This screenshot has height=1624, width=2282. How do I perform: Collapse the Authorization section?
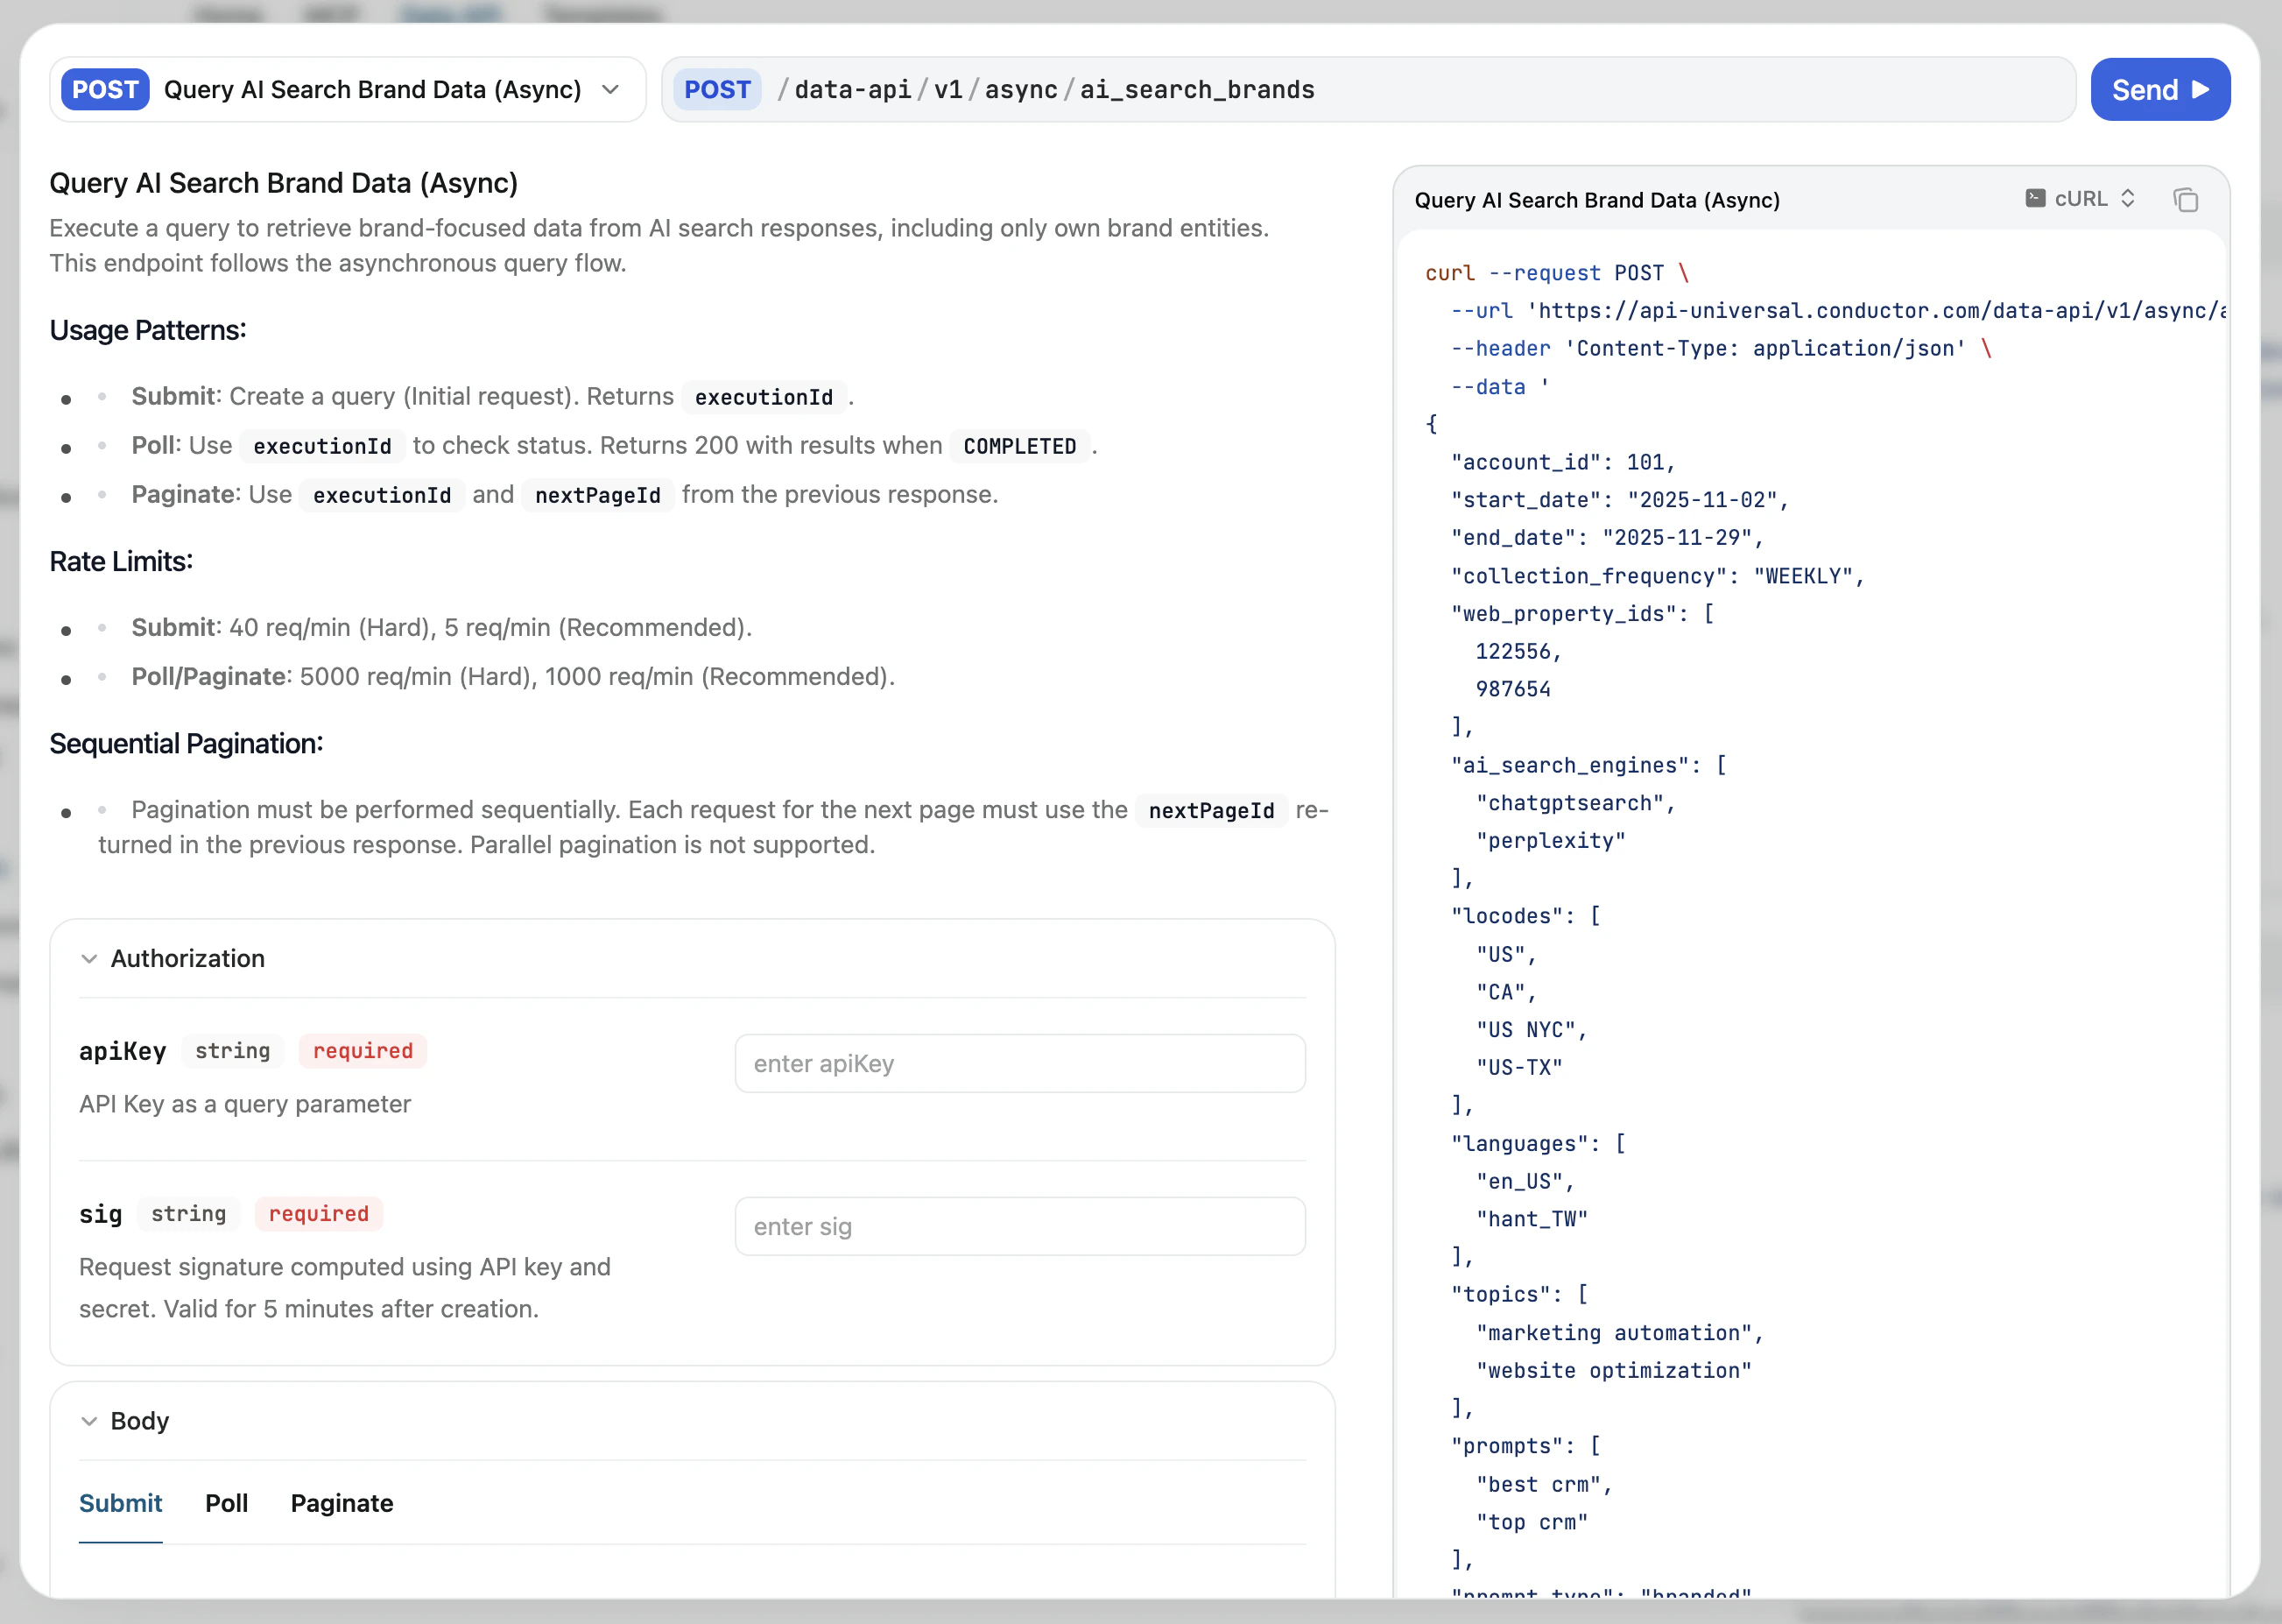click(x=172, y=958)
